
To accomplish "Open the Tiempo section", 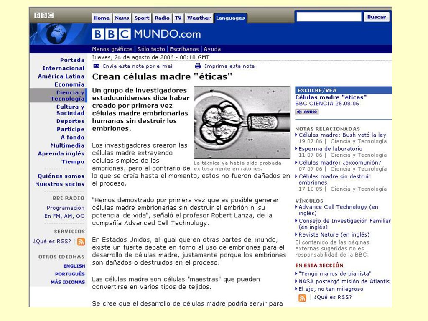I will coord(73,162).
